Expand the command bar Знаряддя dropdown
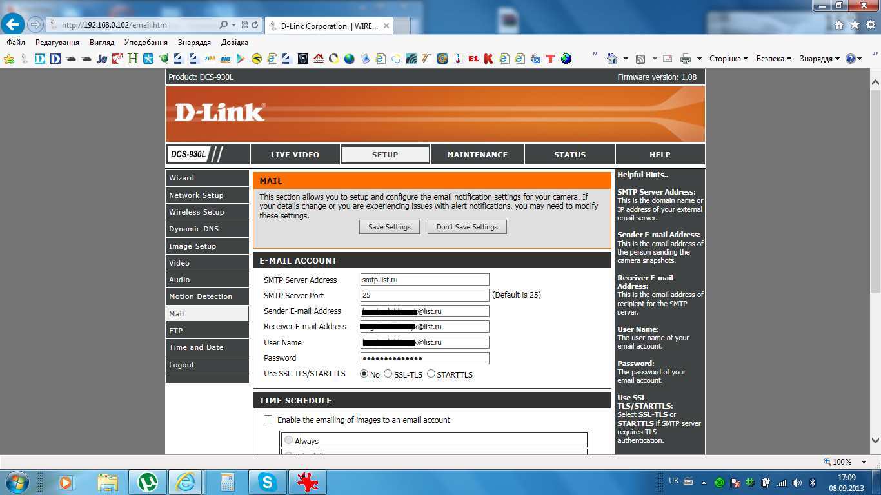The image size is (881, 495). pos(819,59)
